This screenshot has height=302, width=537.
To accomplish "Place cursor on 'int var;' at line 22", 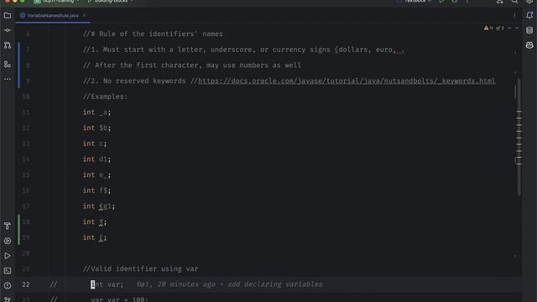I will pos(107,284).
